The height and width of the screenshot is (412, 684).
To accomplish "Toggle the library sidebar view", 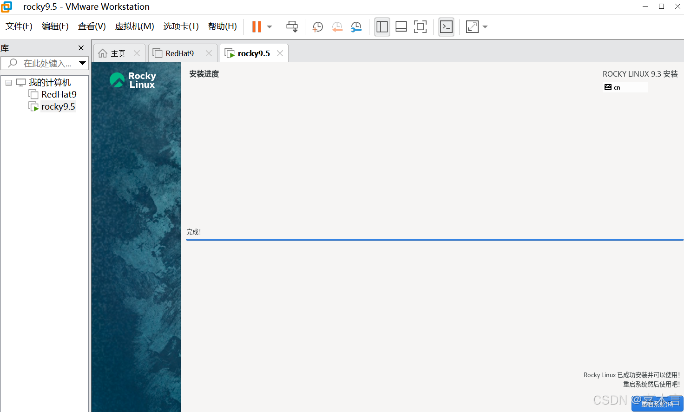I will pos(382,27).
